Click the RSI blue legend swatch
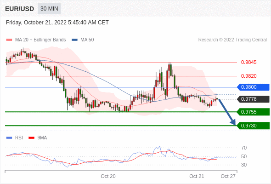Image resolution: width=271 pixels, height=184 pixels. click(9, 138)
